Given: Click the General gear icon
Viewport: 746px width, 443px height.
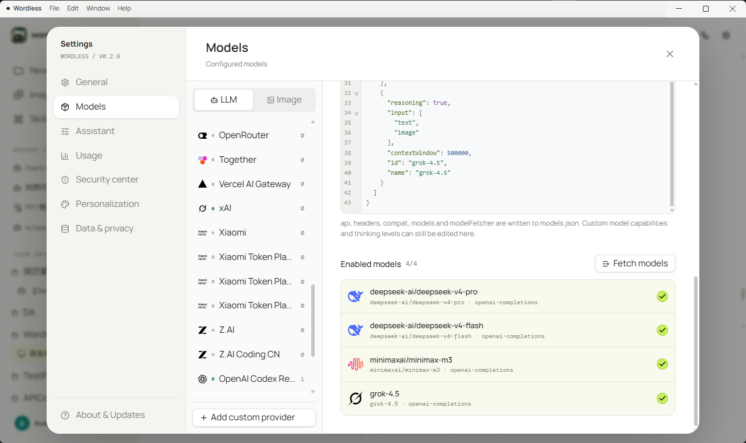Looking at the screenshot, I should pos(65,83).
